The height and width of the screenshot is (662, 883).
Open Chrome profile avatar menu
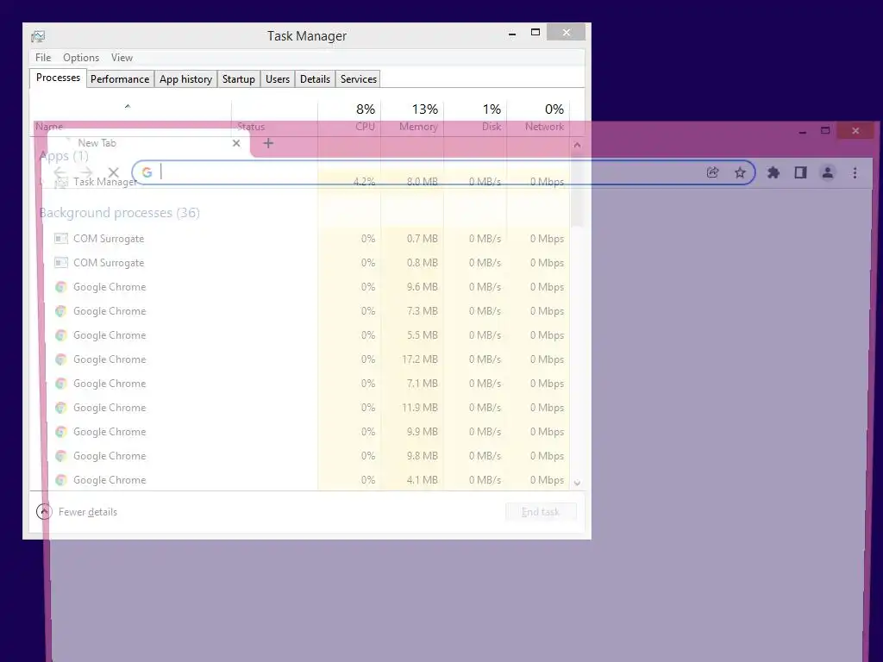tap(827, 172)
